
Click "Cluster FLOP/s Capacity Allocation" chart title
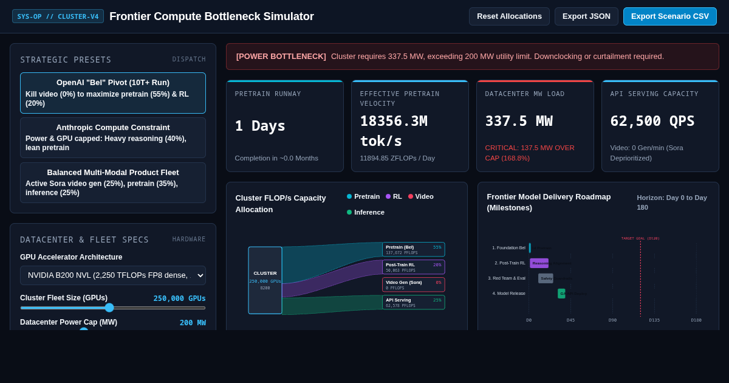[x=281, y=204]
